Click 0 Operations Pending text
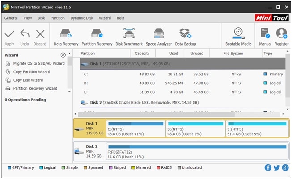 25,100
